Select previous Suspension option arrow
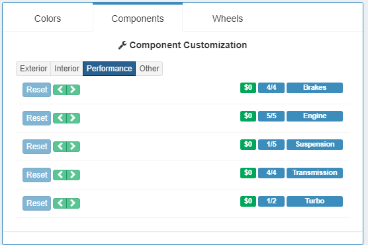This screenshot has height=245, width=368. [x=60, y=147]
